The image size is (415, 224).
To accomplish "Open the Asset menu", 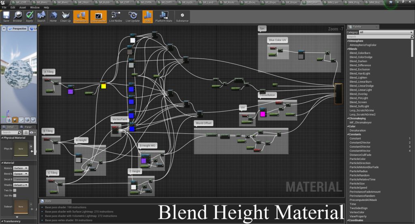I will point(23,7).
